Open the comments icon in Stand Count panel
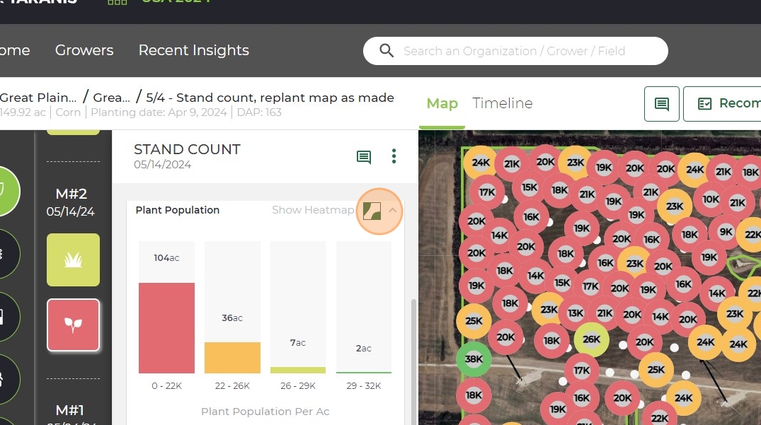761x425 pixels. click(x=364, y=156)
